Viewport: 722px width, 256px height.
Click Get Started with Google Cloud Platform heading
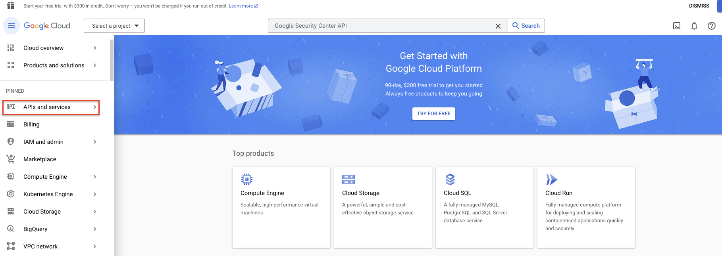pos(434,62)
